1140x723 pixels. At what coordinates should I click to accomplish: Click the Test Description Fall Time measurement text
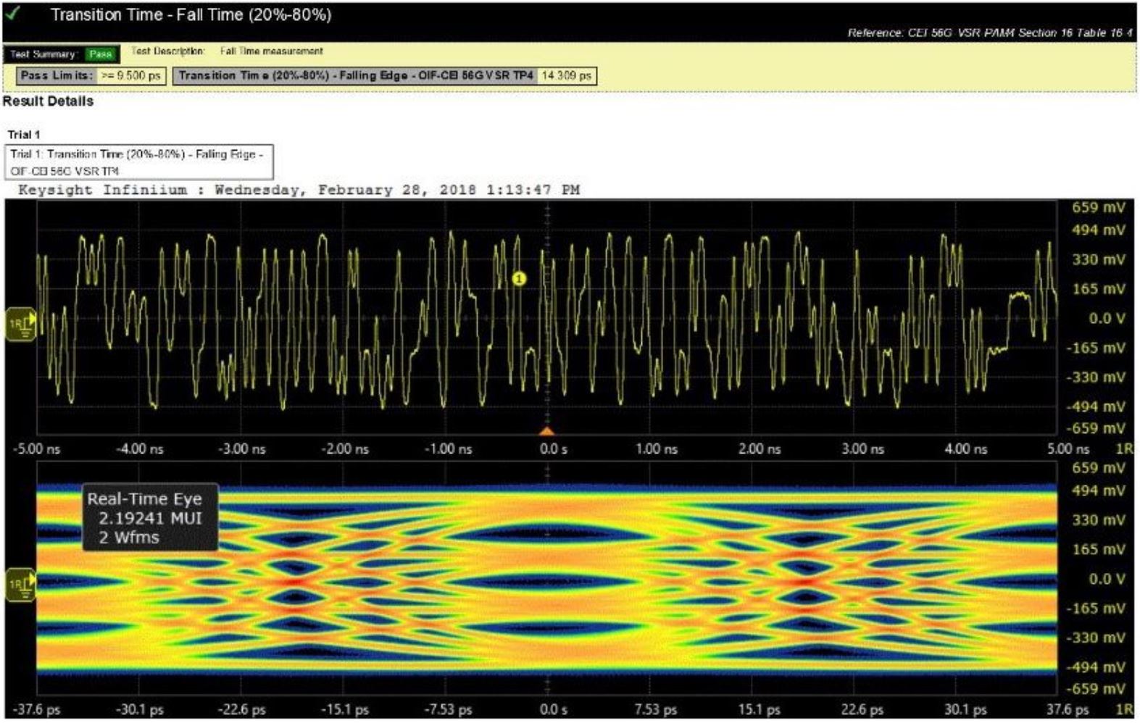pos(271,51)
